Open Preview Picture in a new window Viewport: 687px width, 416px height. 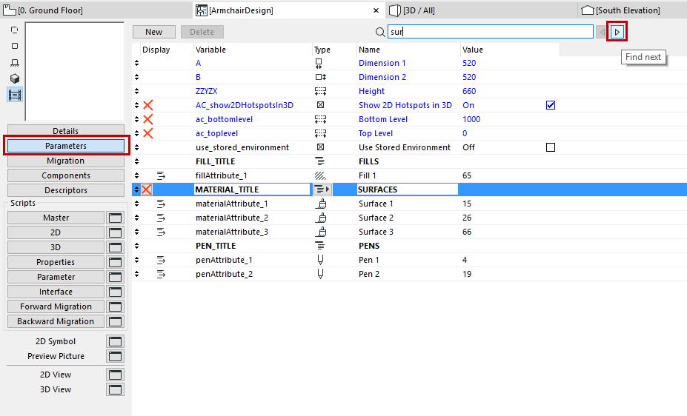pyautogui.click(x=115, y=357)
